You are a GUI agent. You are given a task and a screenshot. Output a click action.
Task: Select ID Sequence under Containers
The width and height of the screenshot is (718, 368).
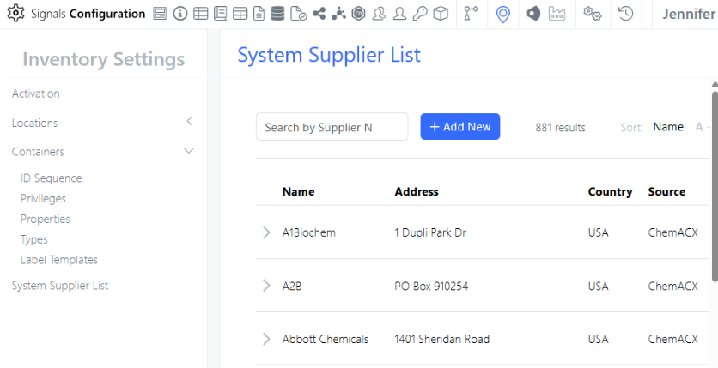pyautogui.click(x=52, y=178)
